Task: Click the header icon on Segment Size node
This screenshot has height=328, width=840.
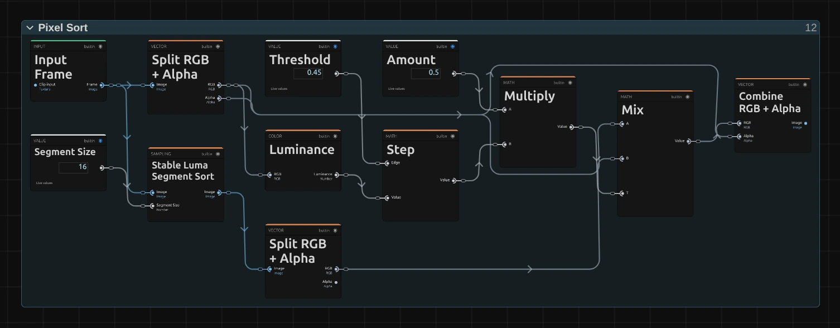Action: point(100,141)
